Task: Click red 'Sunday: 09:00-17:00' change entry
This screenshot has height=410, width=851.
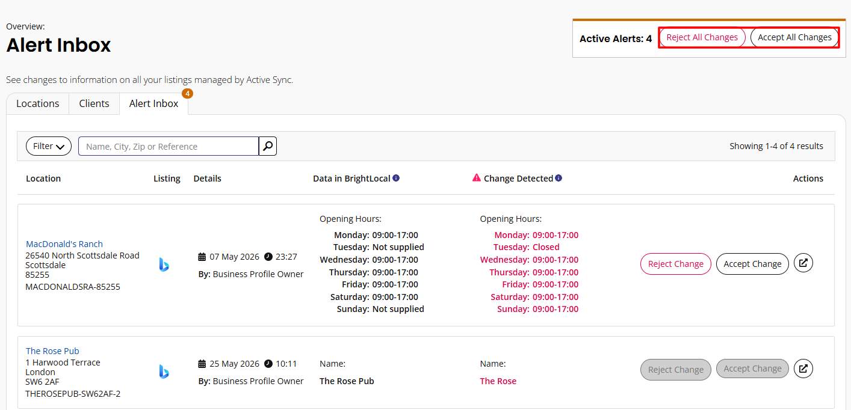Action: (538, 309)
